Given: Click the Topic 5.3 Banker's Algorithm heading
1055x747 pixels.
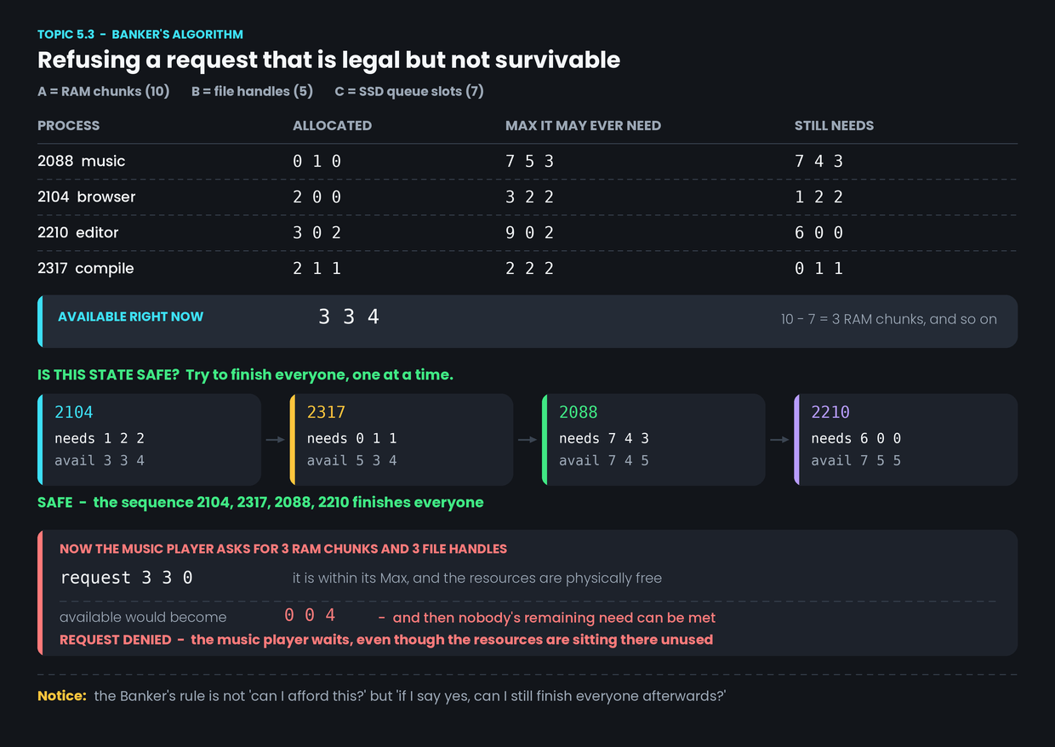Looking at the screenshot, I should (140, 35).
